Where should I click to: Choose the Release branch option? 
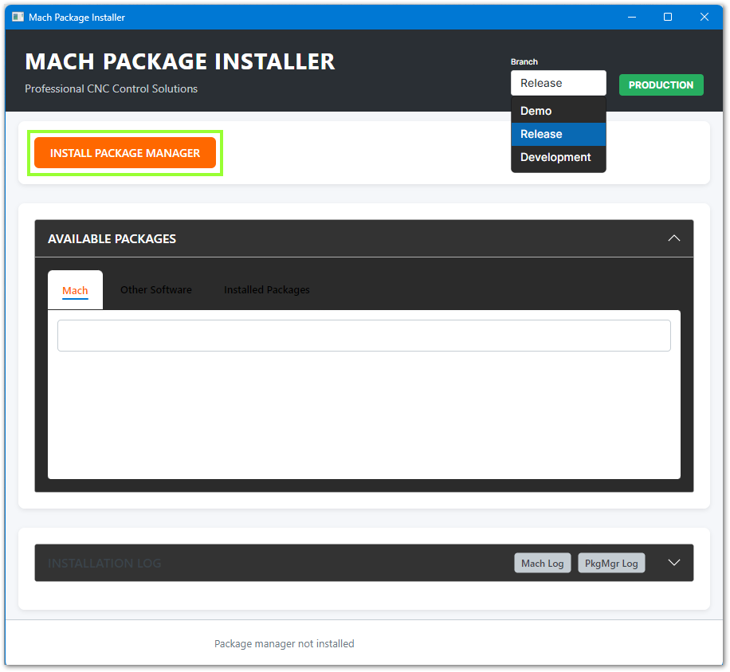click(x=558, y=134)
